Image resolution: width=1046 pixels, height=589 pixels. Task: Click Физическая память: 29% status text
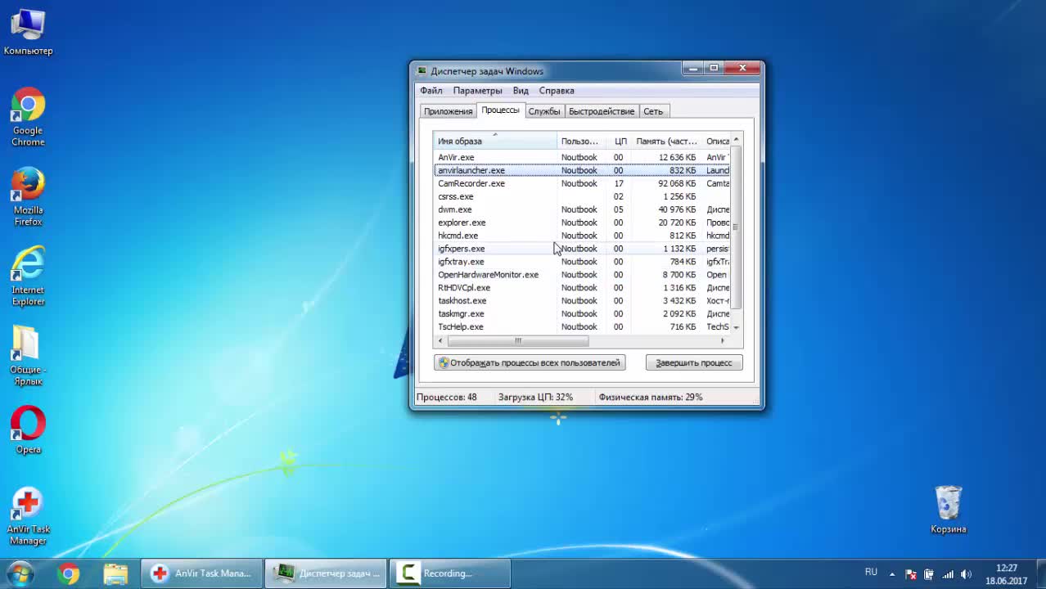(651, 398)
